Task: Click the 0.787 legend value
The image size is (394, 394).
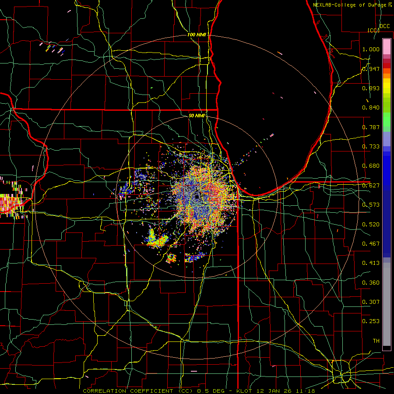Action: (371, 127)
